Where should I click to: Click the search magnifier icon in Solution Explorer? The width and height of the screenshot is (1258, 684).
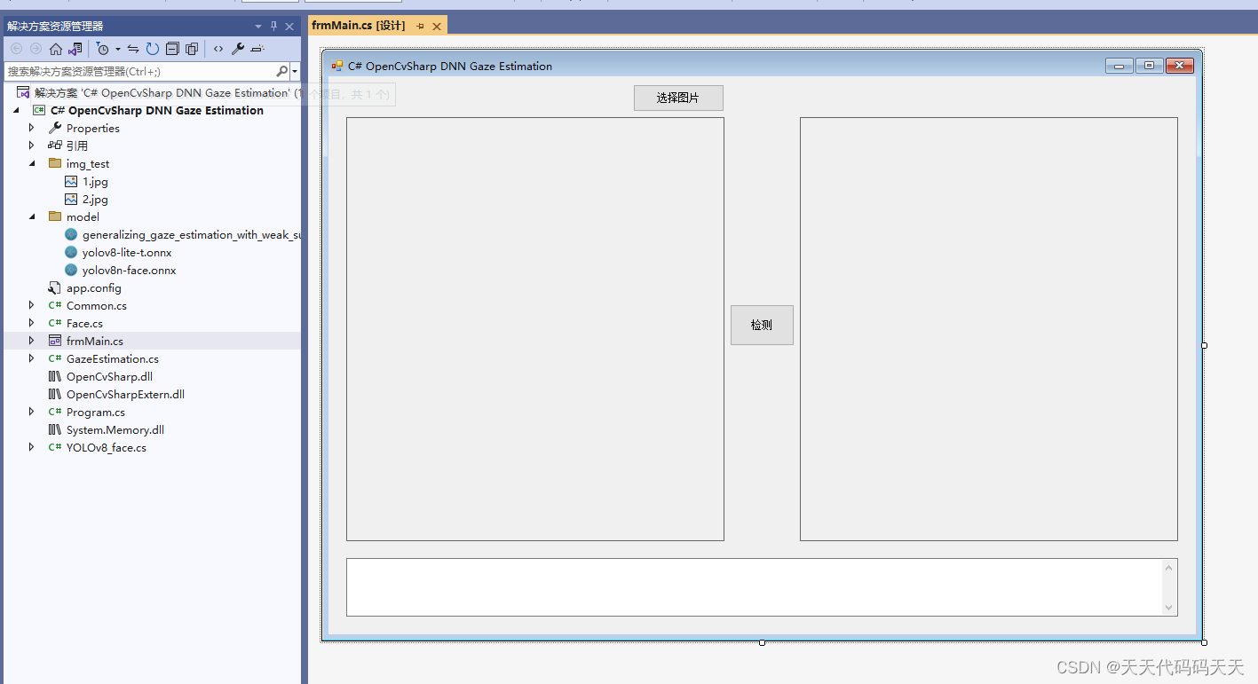click(282, 71)
